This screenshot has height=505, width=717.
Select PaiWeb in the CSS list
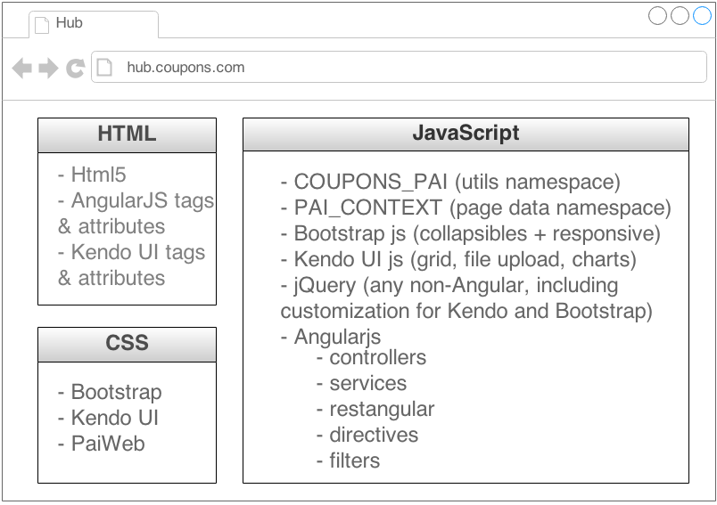pyautogui.click(x=102, y=444)
